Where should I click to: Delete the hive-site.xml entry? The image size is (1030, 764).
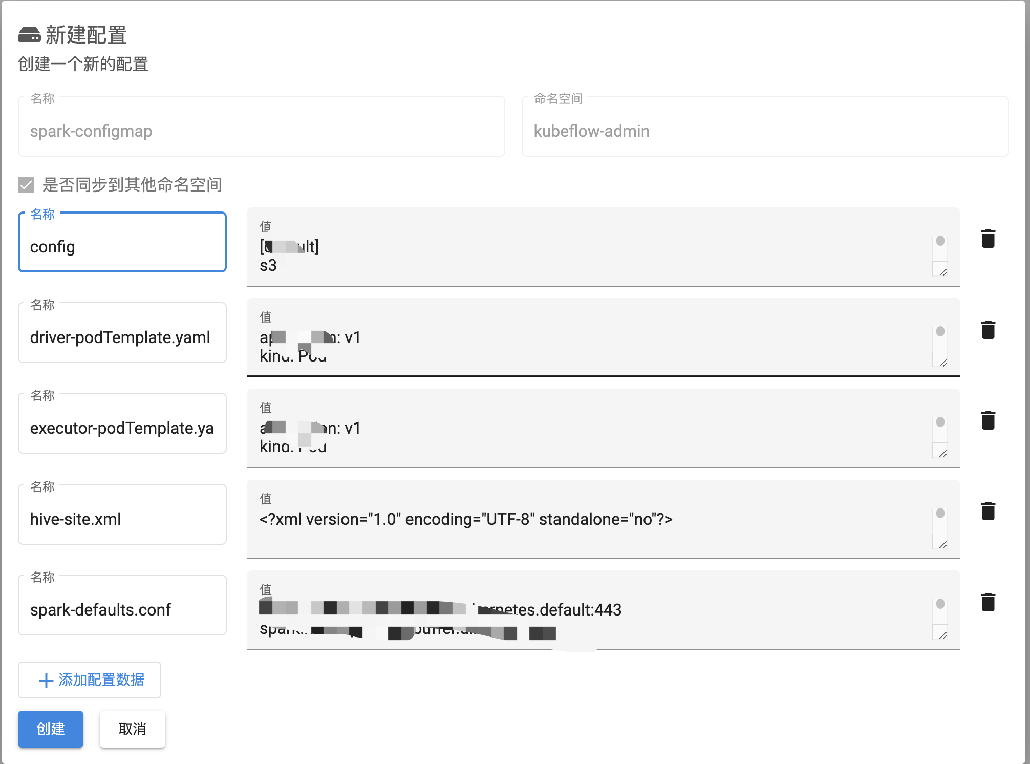(x=988, y=511)
